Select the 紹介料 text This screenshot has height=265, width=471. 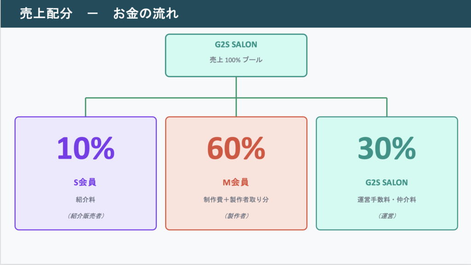[86, 200]
